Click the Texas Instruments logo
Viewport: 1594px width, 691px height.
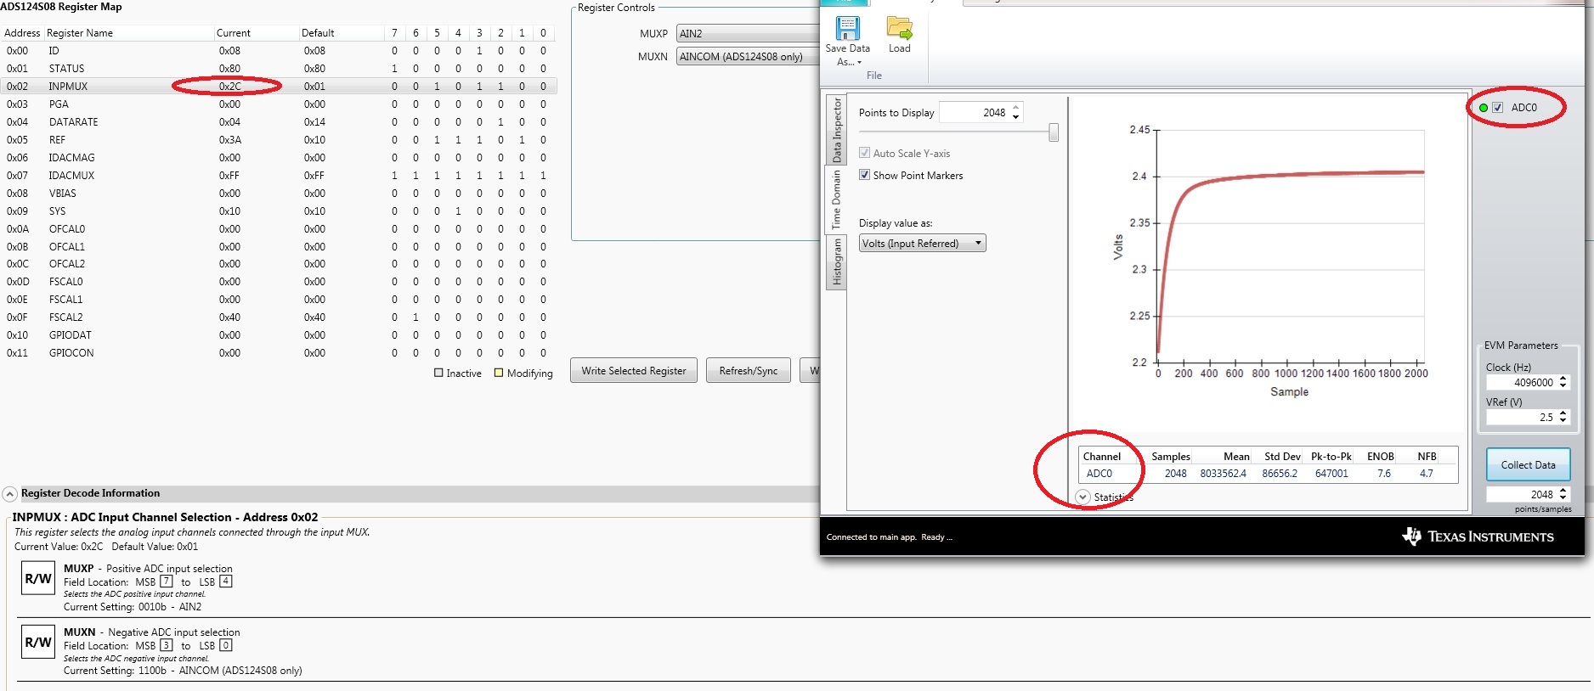point(1478,537)
